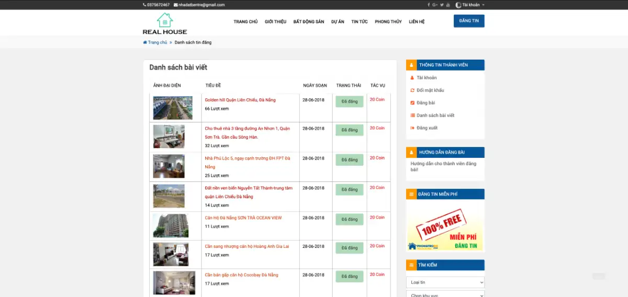Click Đã đăng status for Golden hill row
628x297 pixels.
click(x=350, y=101)
